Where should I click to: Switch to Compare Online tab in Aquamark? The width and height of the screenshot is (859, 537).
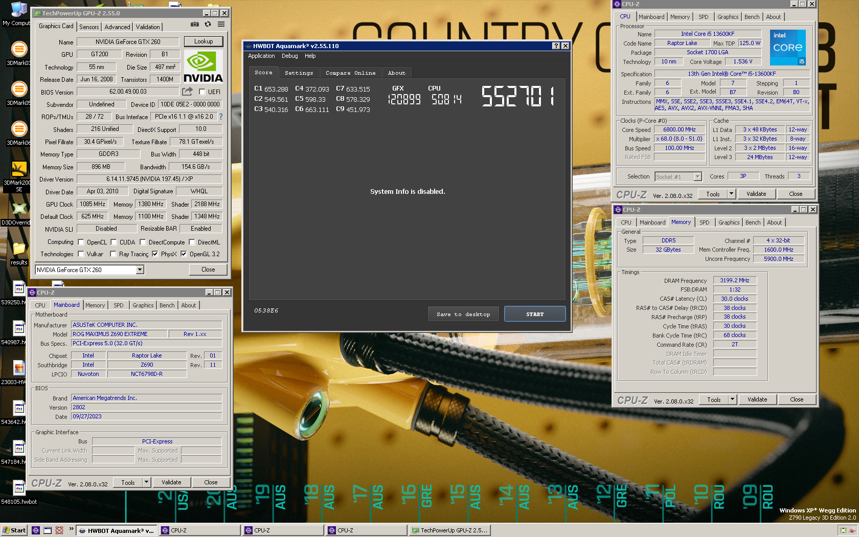[x=350, y=73]
